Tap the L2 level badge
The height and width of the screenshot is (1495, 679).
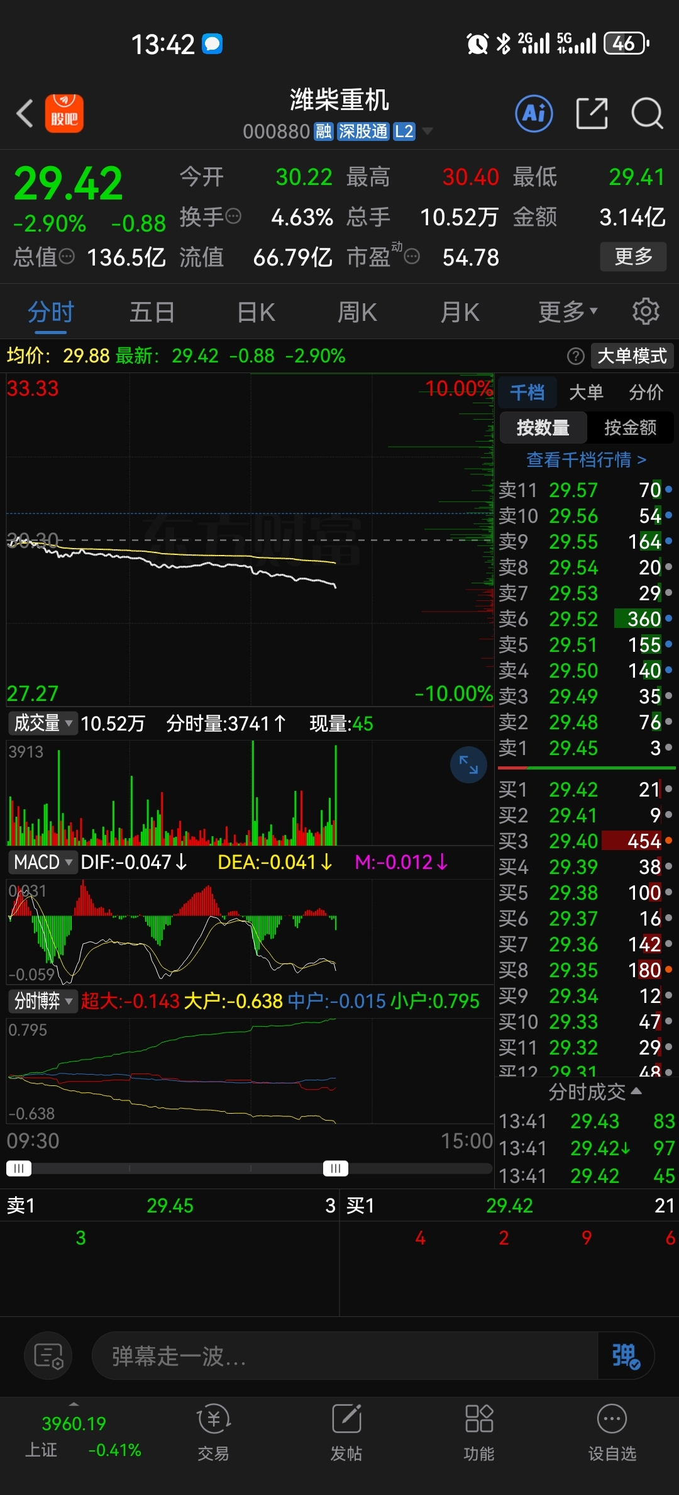click(404, 132)
